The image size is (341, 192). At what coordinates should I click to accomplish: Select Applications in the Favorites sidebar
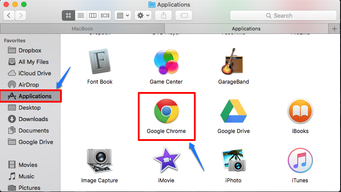(x=31, y=96)
